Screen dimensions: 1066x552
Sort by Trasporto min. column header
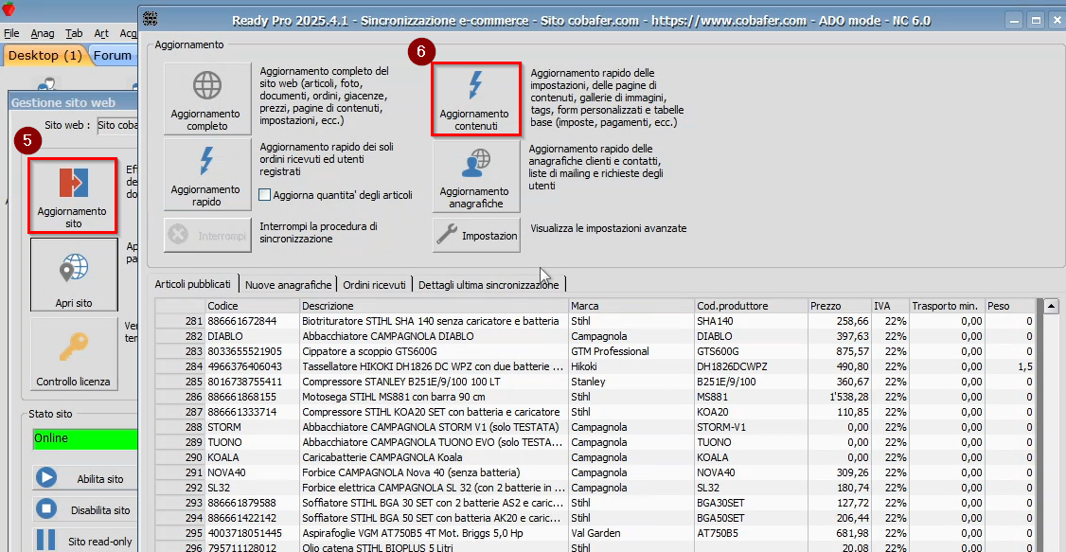[x=947, y=306]
